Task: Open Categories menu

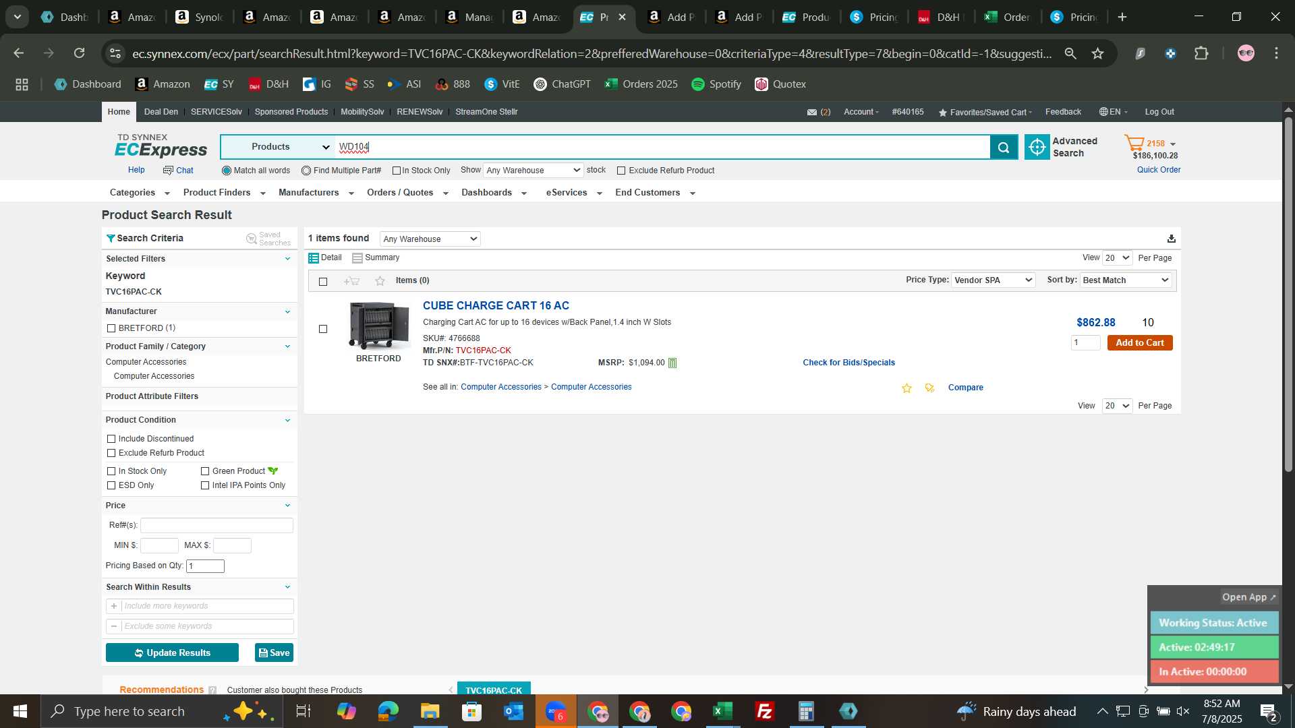Action: 140,193
